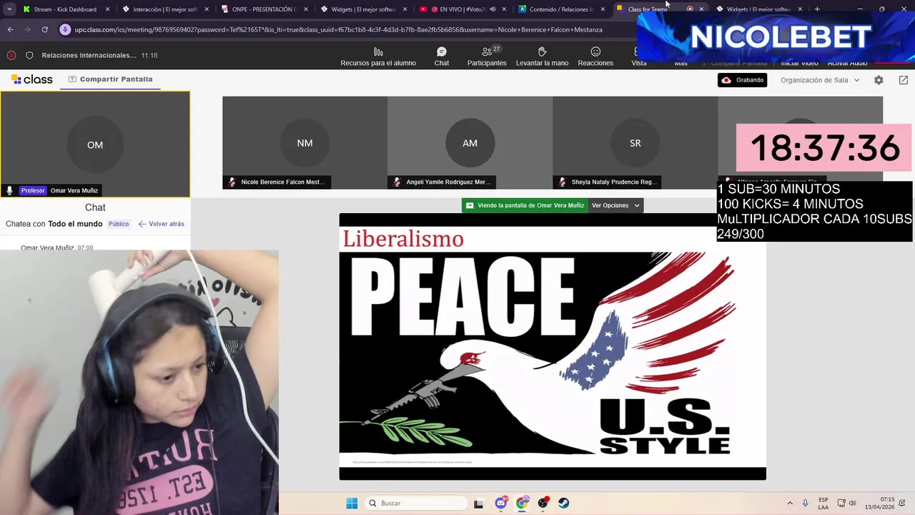
Task: Open Discord from taskbar
Action: point(501,503)
